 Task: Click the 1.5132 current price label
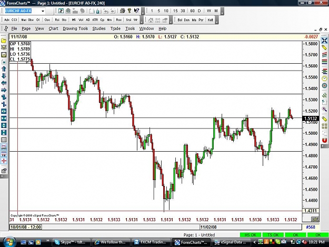click(x=311, y=118)
